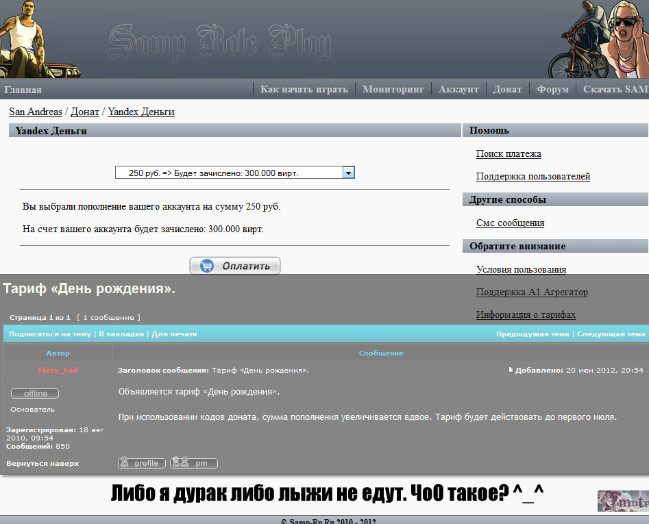Follow Yandex Деньги breadcrumb link
The width and height of the screenshot is (649, 524).
pyautogui.click(x=141, y=112)
